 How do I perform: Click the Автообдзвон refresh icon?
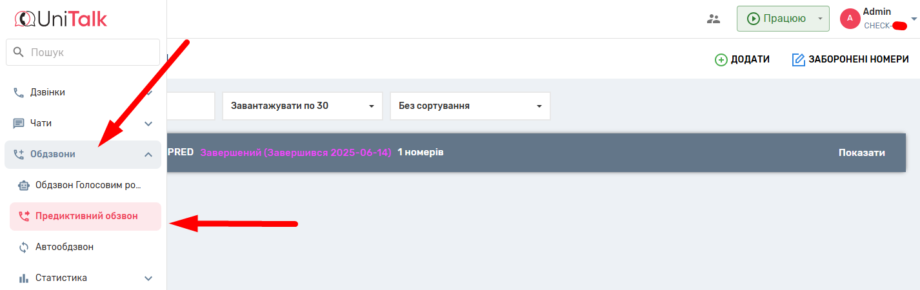click(24, 247)
